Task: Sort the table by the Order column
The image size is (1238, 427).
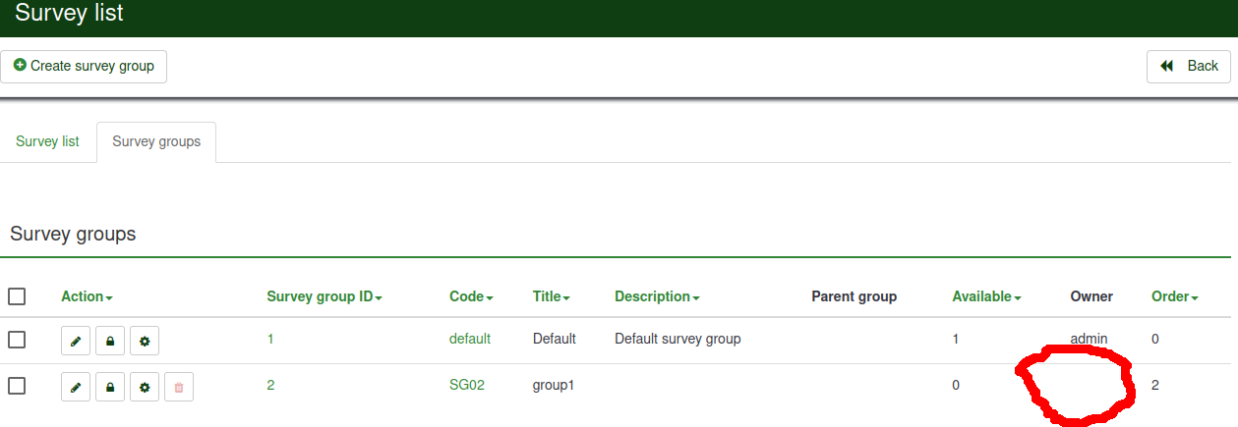Action: (x=1174, y=296)
